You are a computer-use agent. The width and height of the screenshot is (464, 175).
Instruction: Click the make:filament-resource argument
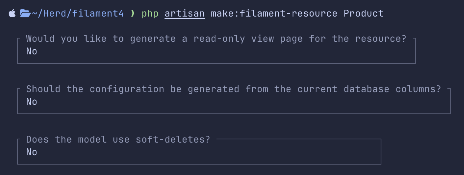[x=274, y=14]
